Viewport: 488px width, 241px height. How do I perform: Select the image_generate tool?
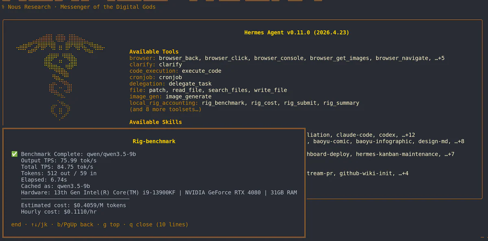pos(188,96)
